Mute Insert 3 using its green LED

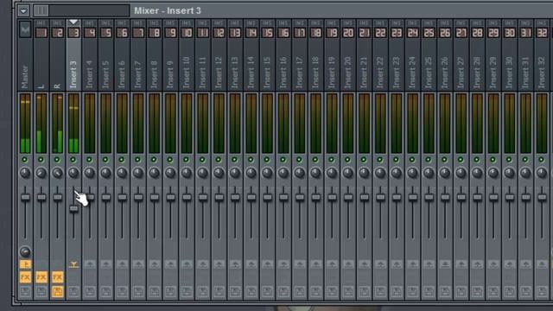(x=73, y=160)
